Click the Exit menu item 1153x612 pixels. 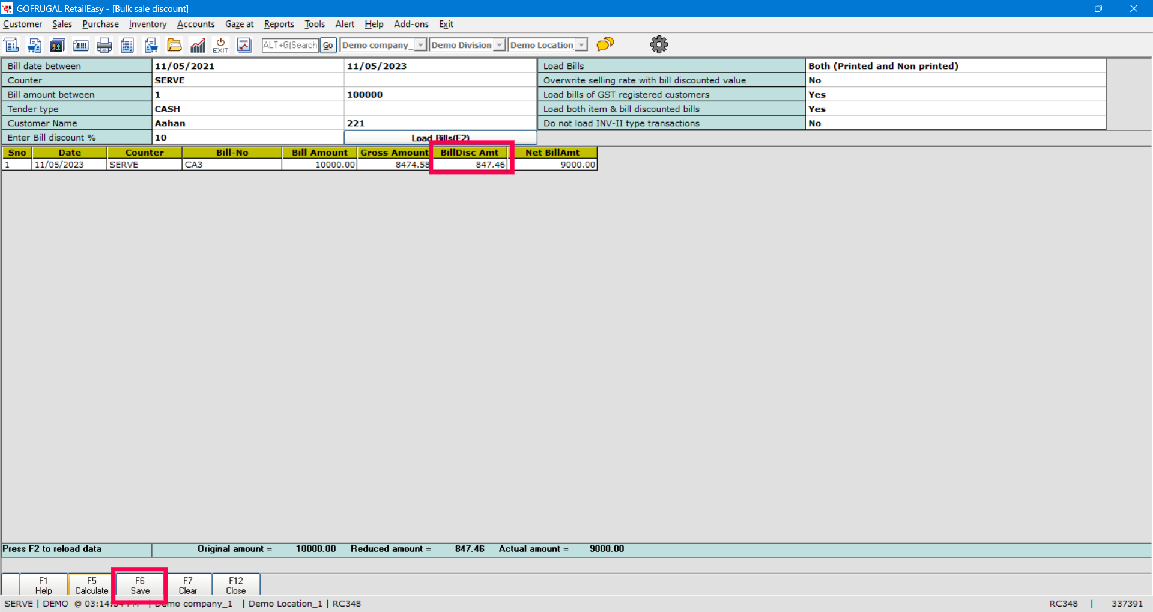[446, 24]
